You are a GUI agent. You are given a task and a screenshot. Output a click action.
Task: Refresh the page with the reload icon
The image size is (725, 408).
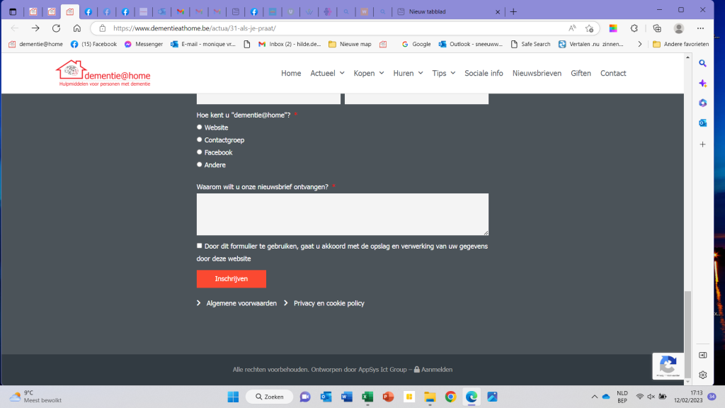(x=56, y=28)
